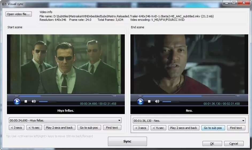The height and width of the screenshot is (150, 252).
Task: Play the End scene video
Action: [x=140, y=102]
